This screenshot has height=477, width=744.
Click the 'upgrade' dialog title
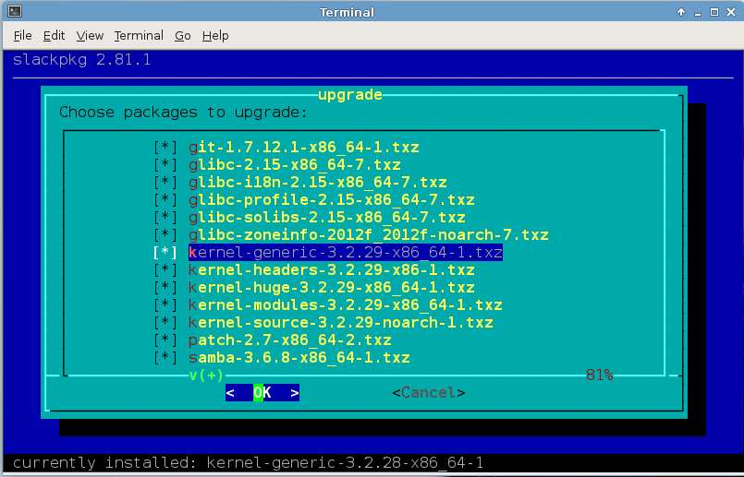(x=349, y=94)
